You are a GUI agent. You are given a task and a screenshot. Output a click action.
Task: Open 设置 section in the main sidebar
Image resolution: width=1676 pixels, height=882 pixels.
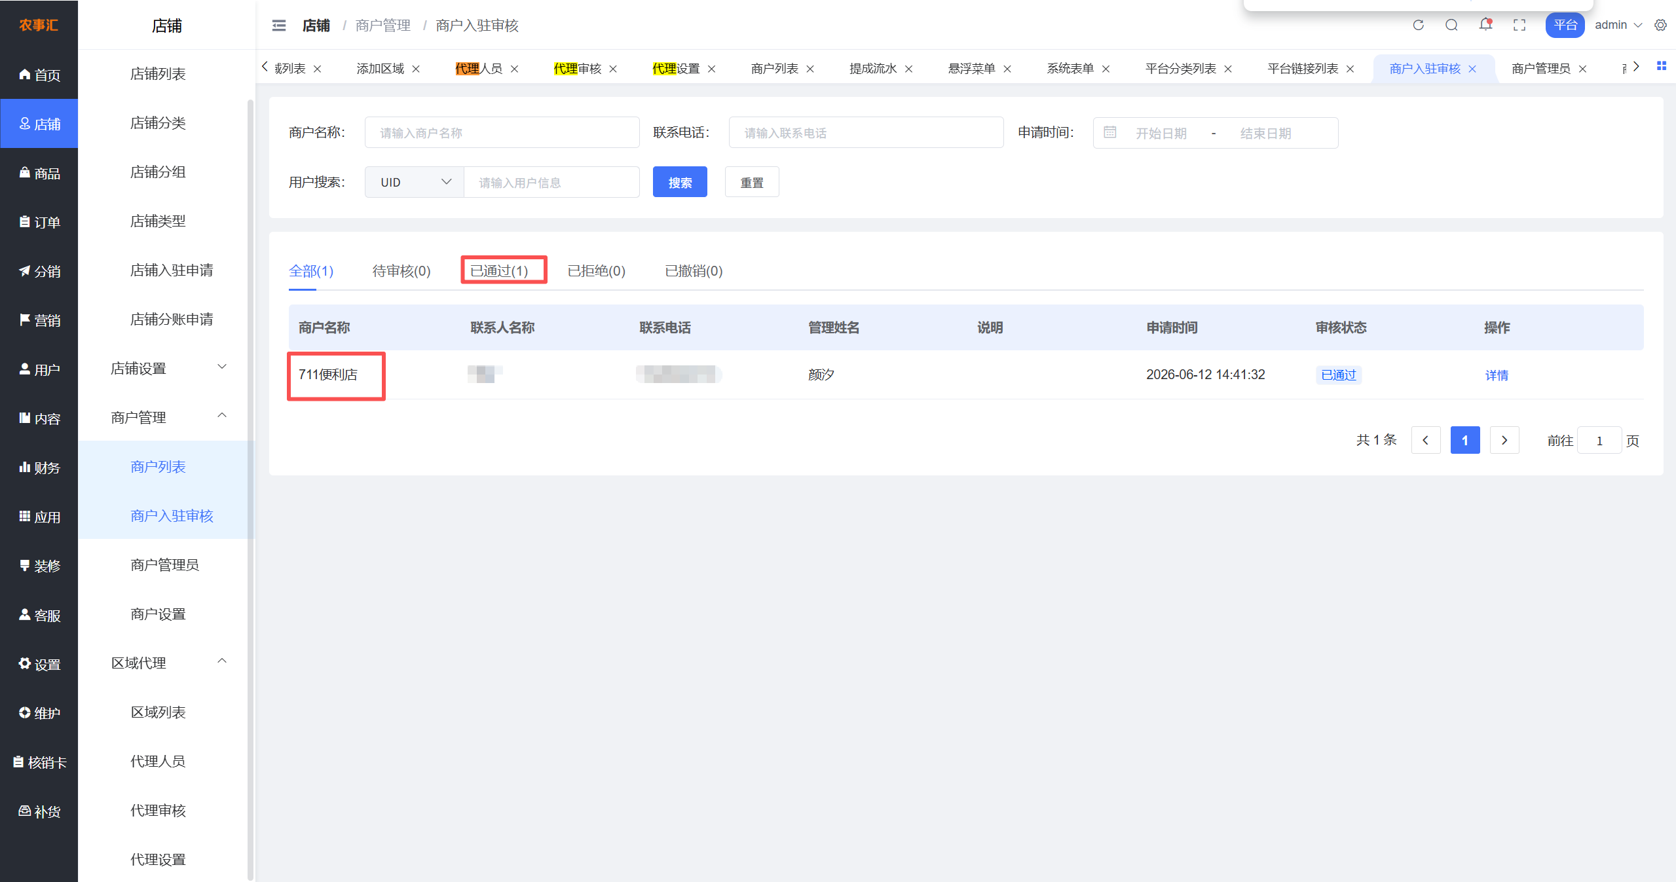point(39,664)
